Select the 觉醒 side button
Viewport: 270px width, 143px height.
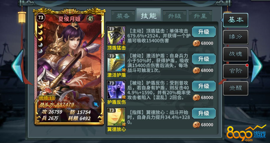point(235,88)
